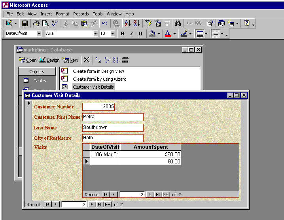The height and width of the screenshot is (220, 284).
Task: Open the Tools menu
Action: pos(98,14)
